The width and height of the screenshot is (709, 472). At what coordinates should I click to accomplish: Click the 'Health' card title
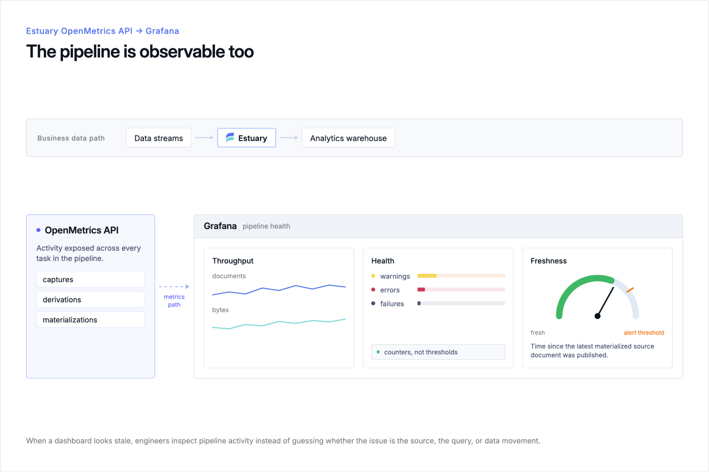pos(383,261)
